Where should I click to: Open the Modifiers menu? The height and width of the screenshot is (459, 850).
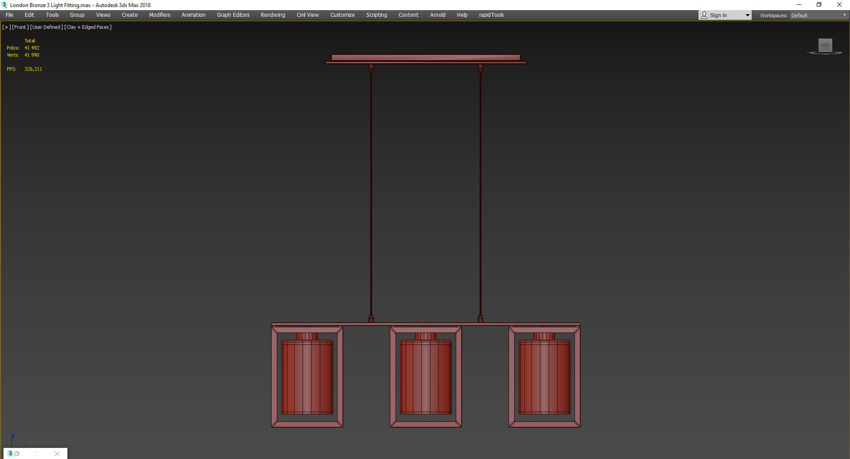159,15
